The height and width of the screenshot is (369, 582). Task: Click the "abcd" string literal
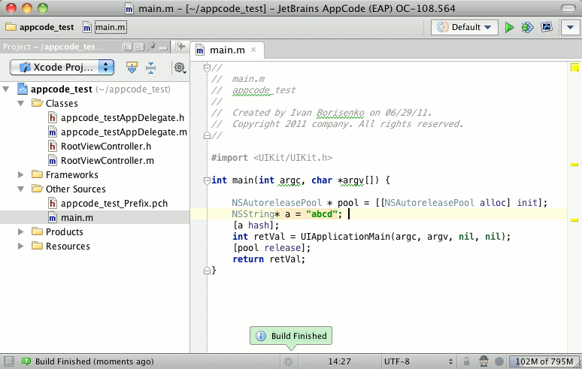point(322,214)
